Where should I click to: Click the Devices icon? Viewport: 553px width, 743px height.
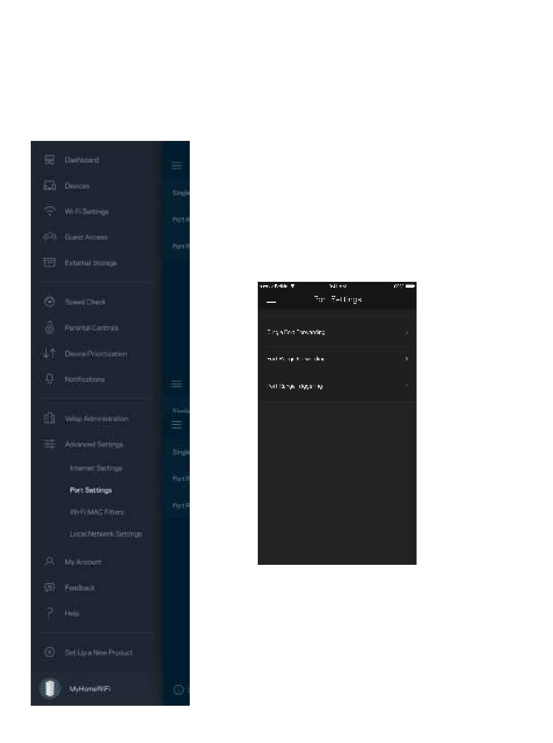click(49, 186)
